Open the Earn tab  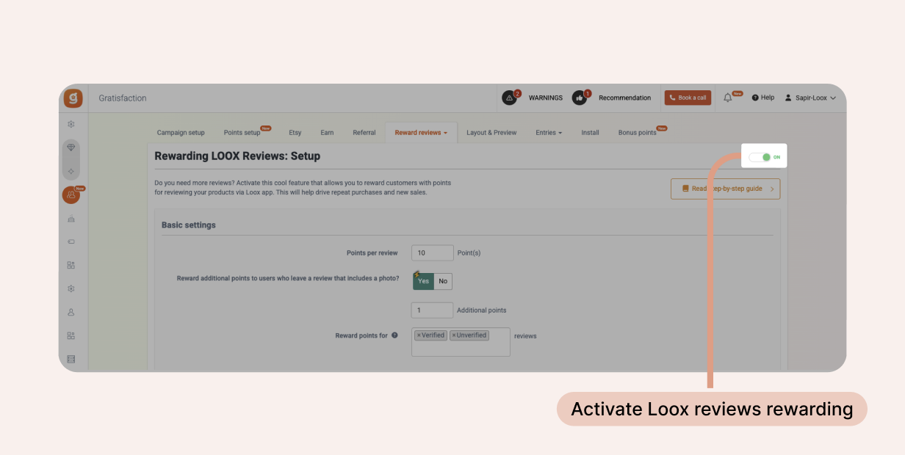[327, 133]
